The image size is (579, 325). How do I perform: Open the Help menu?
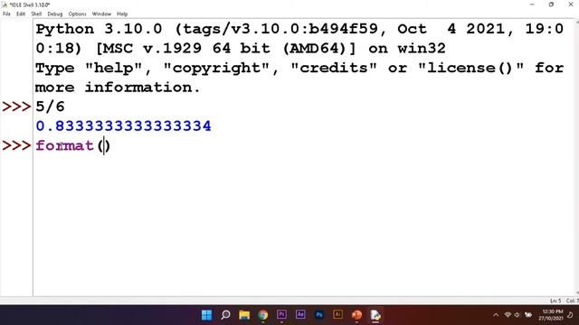pyautogui.click(x=122, y=14)
